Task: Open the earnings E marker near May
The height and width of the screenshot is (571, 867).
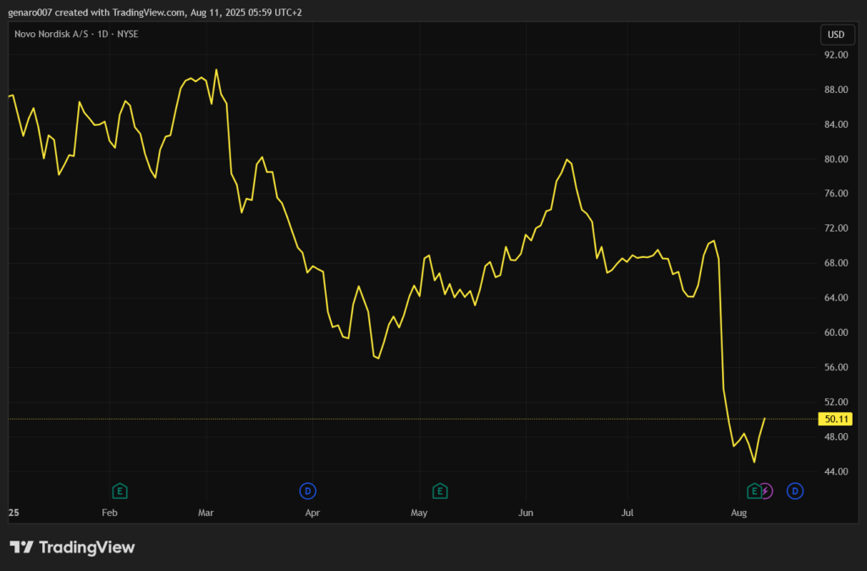Action: [x=439, y=491]
